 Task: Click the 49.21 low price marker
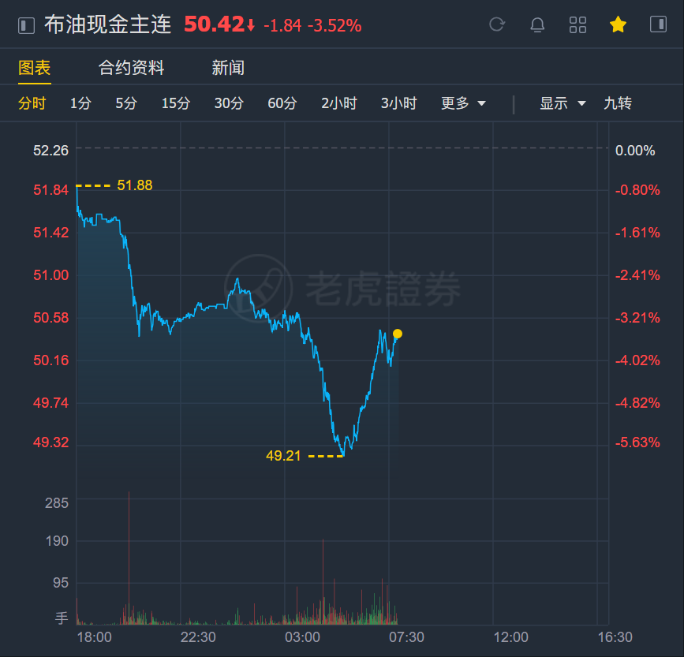283,456
